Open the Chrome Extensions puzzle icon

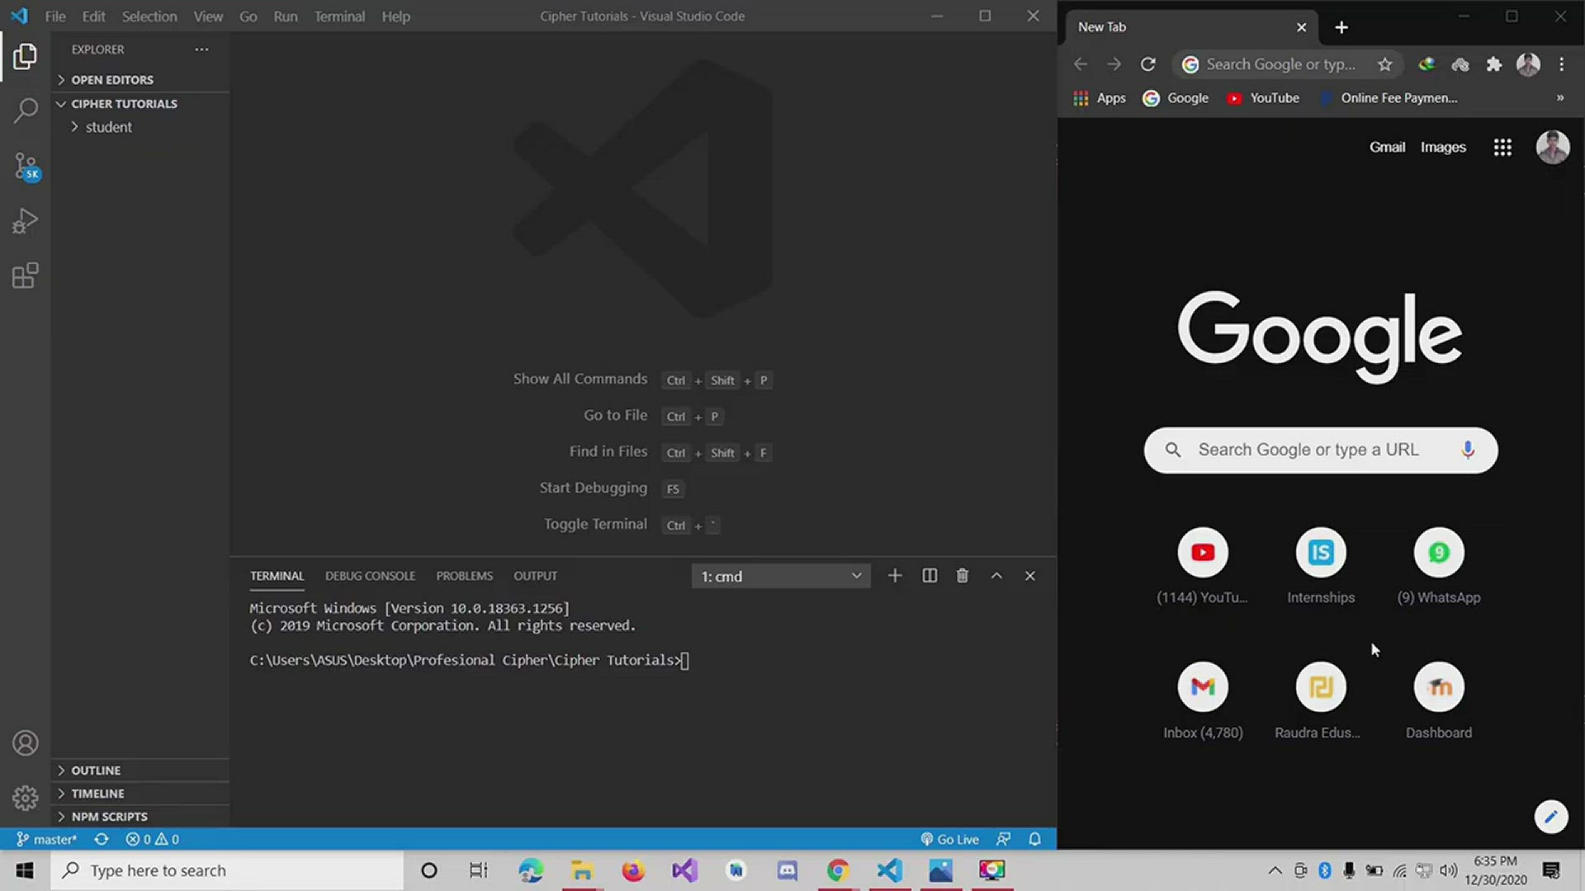(1494, 64)
